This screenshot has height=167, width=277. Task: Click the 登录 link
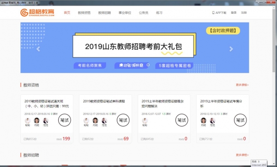point(234,13)
